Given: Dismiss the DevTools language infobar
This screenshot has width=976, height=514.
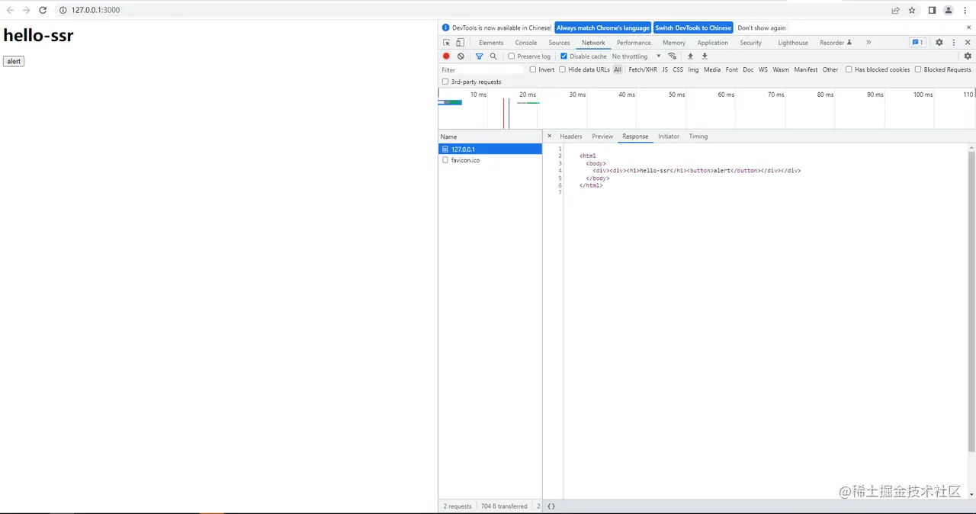Looking at the screenshot, I should pyautogui.click(x=969, y=27).
